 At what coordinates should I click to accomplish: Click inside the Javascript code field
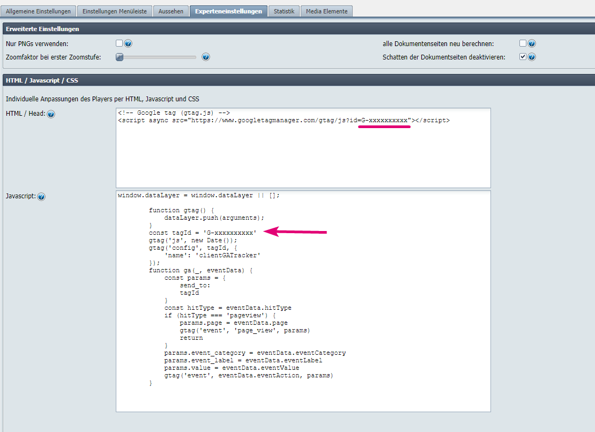(303, 301)
